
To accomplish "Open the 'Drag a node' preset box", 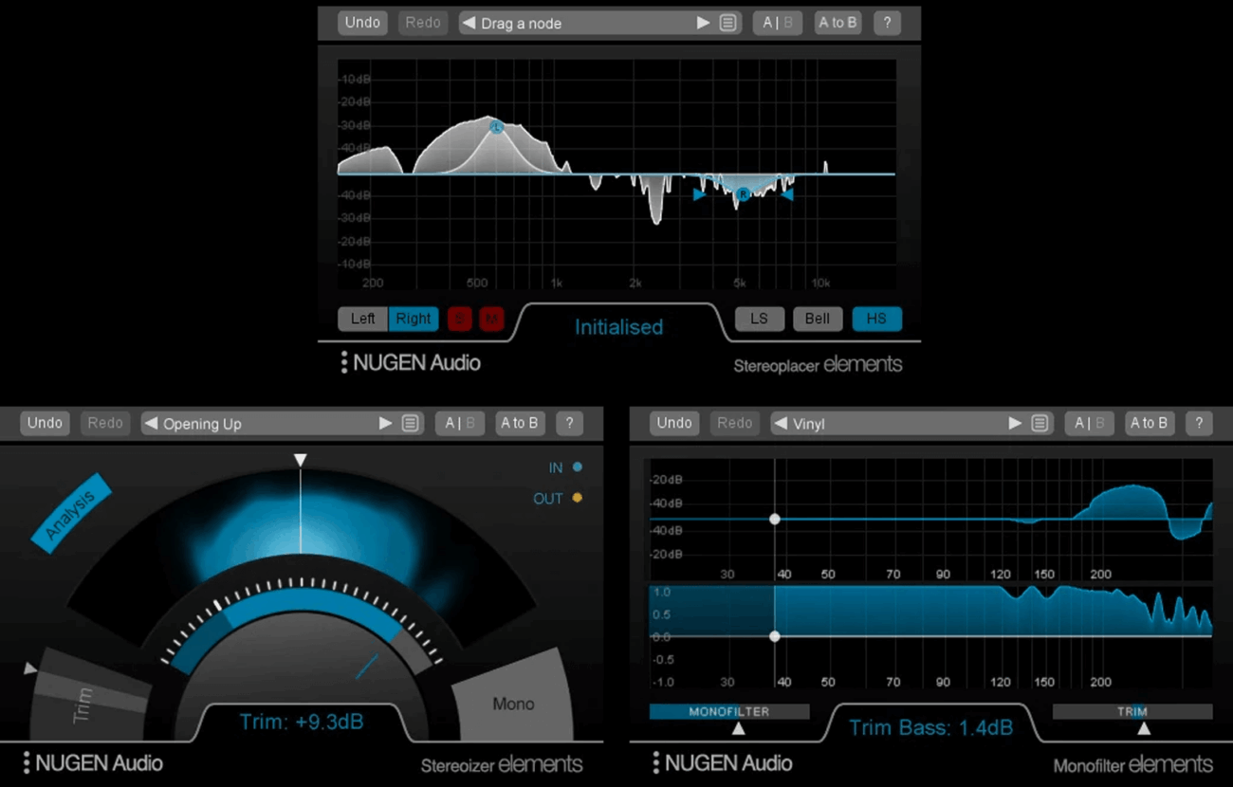I will point(599,23).
